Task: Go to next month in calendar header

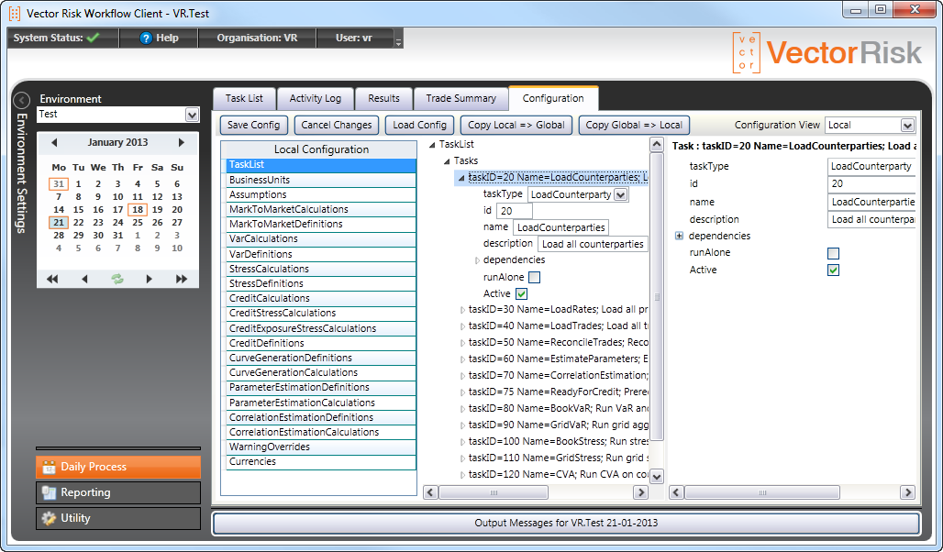Action: tap(181, 142)
